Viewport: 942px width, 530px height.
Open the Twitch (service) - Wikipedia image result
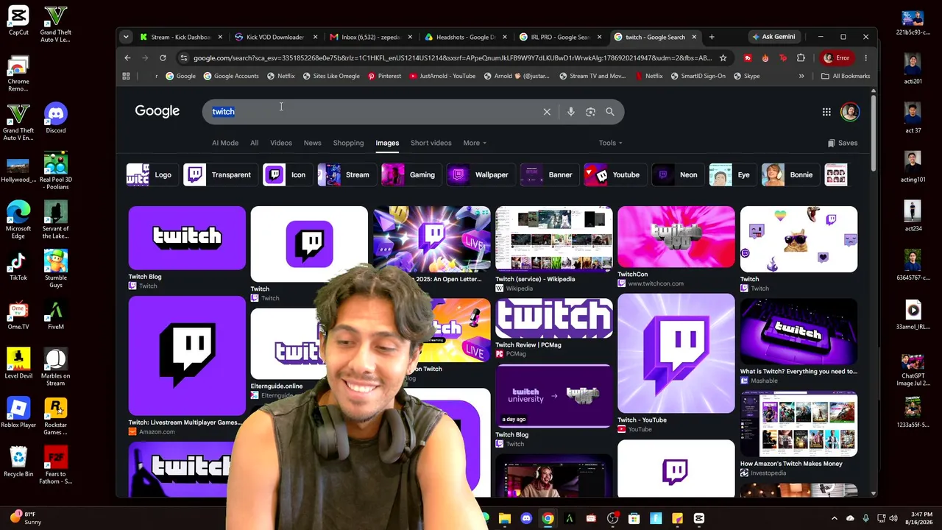click(x=553, y=250)
